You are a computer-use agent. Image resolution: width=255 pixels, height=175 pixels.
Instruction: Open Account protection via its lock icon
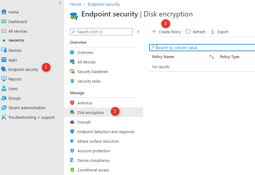[72, 150]
